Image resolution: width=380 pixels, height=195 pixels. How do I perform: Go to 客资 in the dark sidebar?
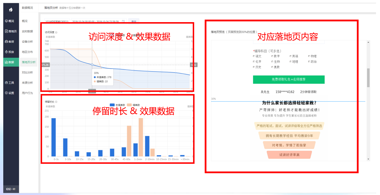click(x=9, y=42)
